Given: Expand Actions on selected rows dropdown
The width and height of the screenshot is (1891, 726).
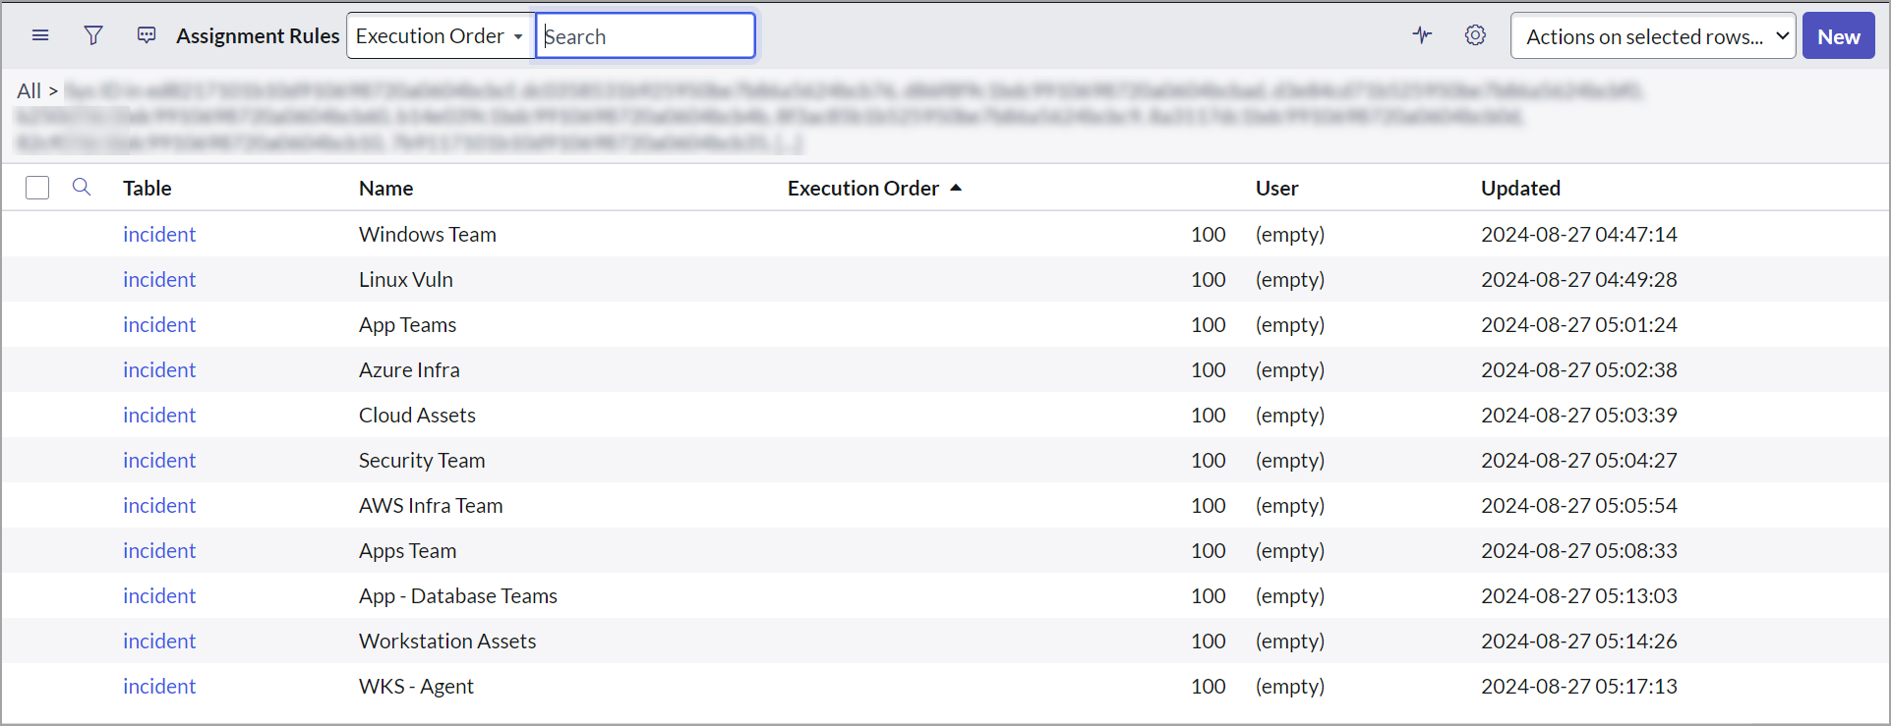Looking at the screenshot, I should (x=1652, y=36).
